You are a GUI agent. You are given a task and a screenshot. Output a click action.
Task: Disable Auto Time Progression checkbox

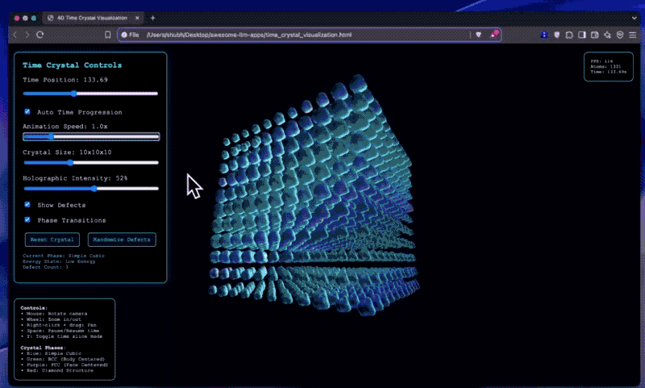coord(27,111)
